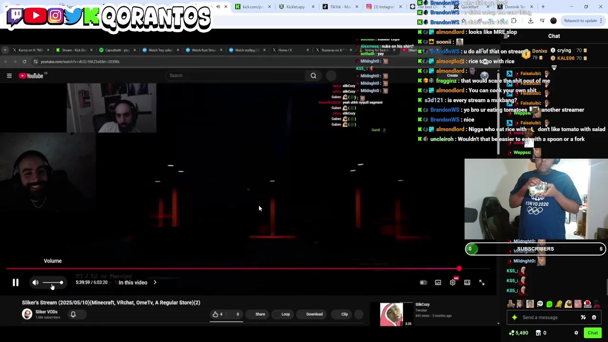
Task: Open the YouTube hamburger guide menu
Action: tap(9, 76)
